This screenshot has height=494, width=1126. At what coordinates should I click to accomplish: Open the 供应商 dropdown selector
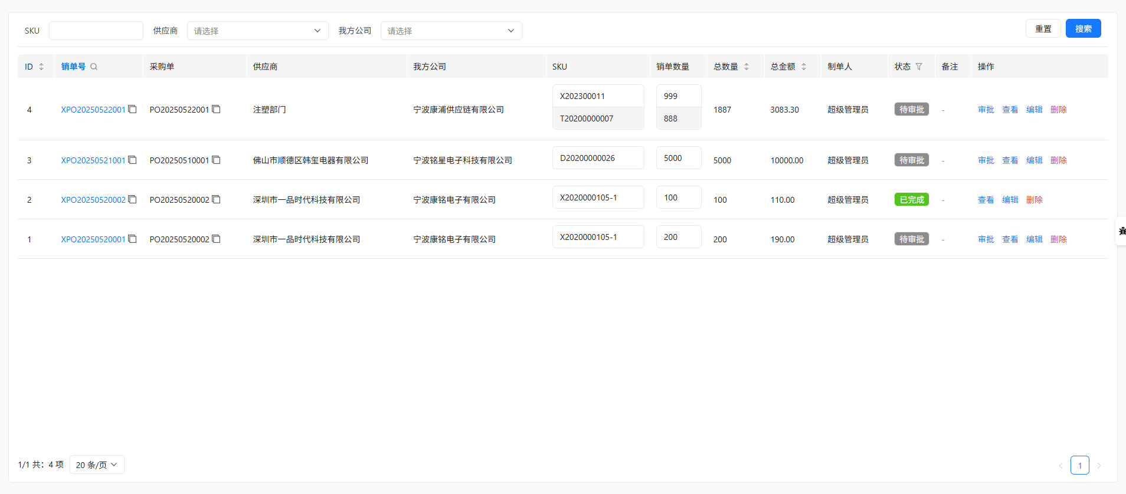[257, 31]
